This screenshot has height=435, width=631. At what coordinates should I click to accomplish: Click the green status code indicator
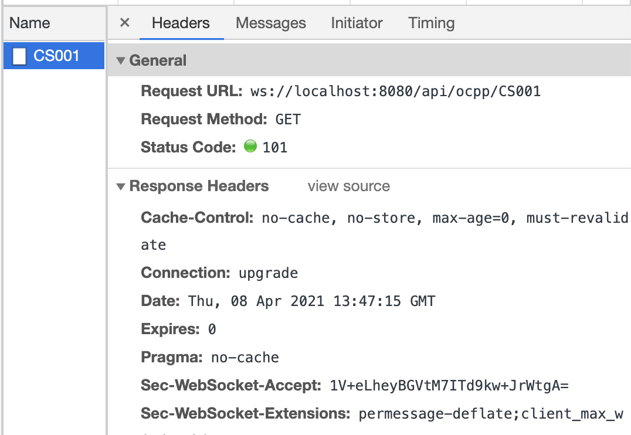coord(250,147)
